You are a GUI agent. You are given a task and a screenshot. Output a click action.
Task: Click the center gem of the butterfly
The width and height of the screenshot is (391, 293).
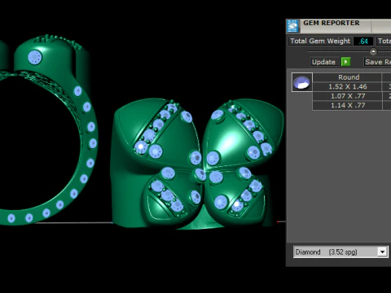coord(200,174)
